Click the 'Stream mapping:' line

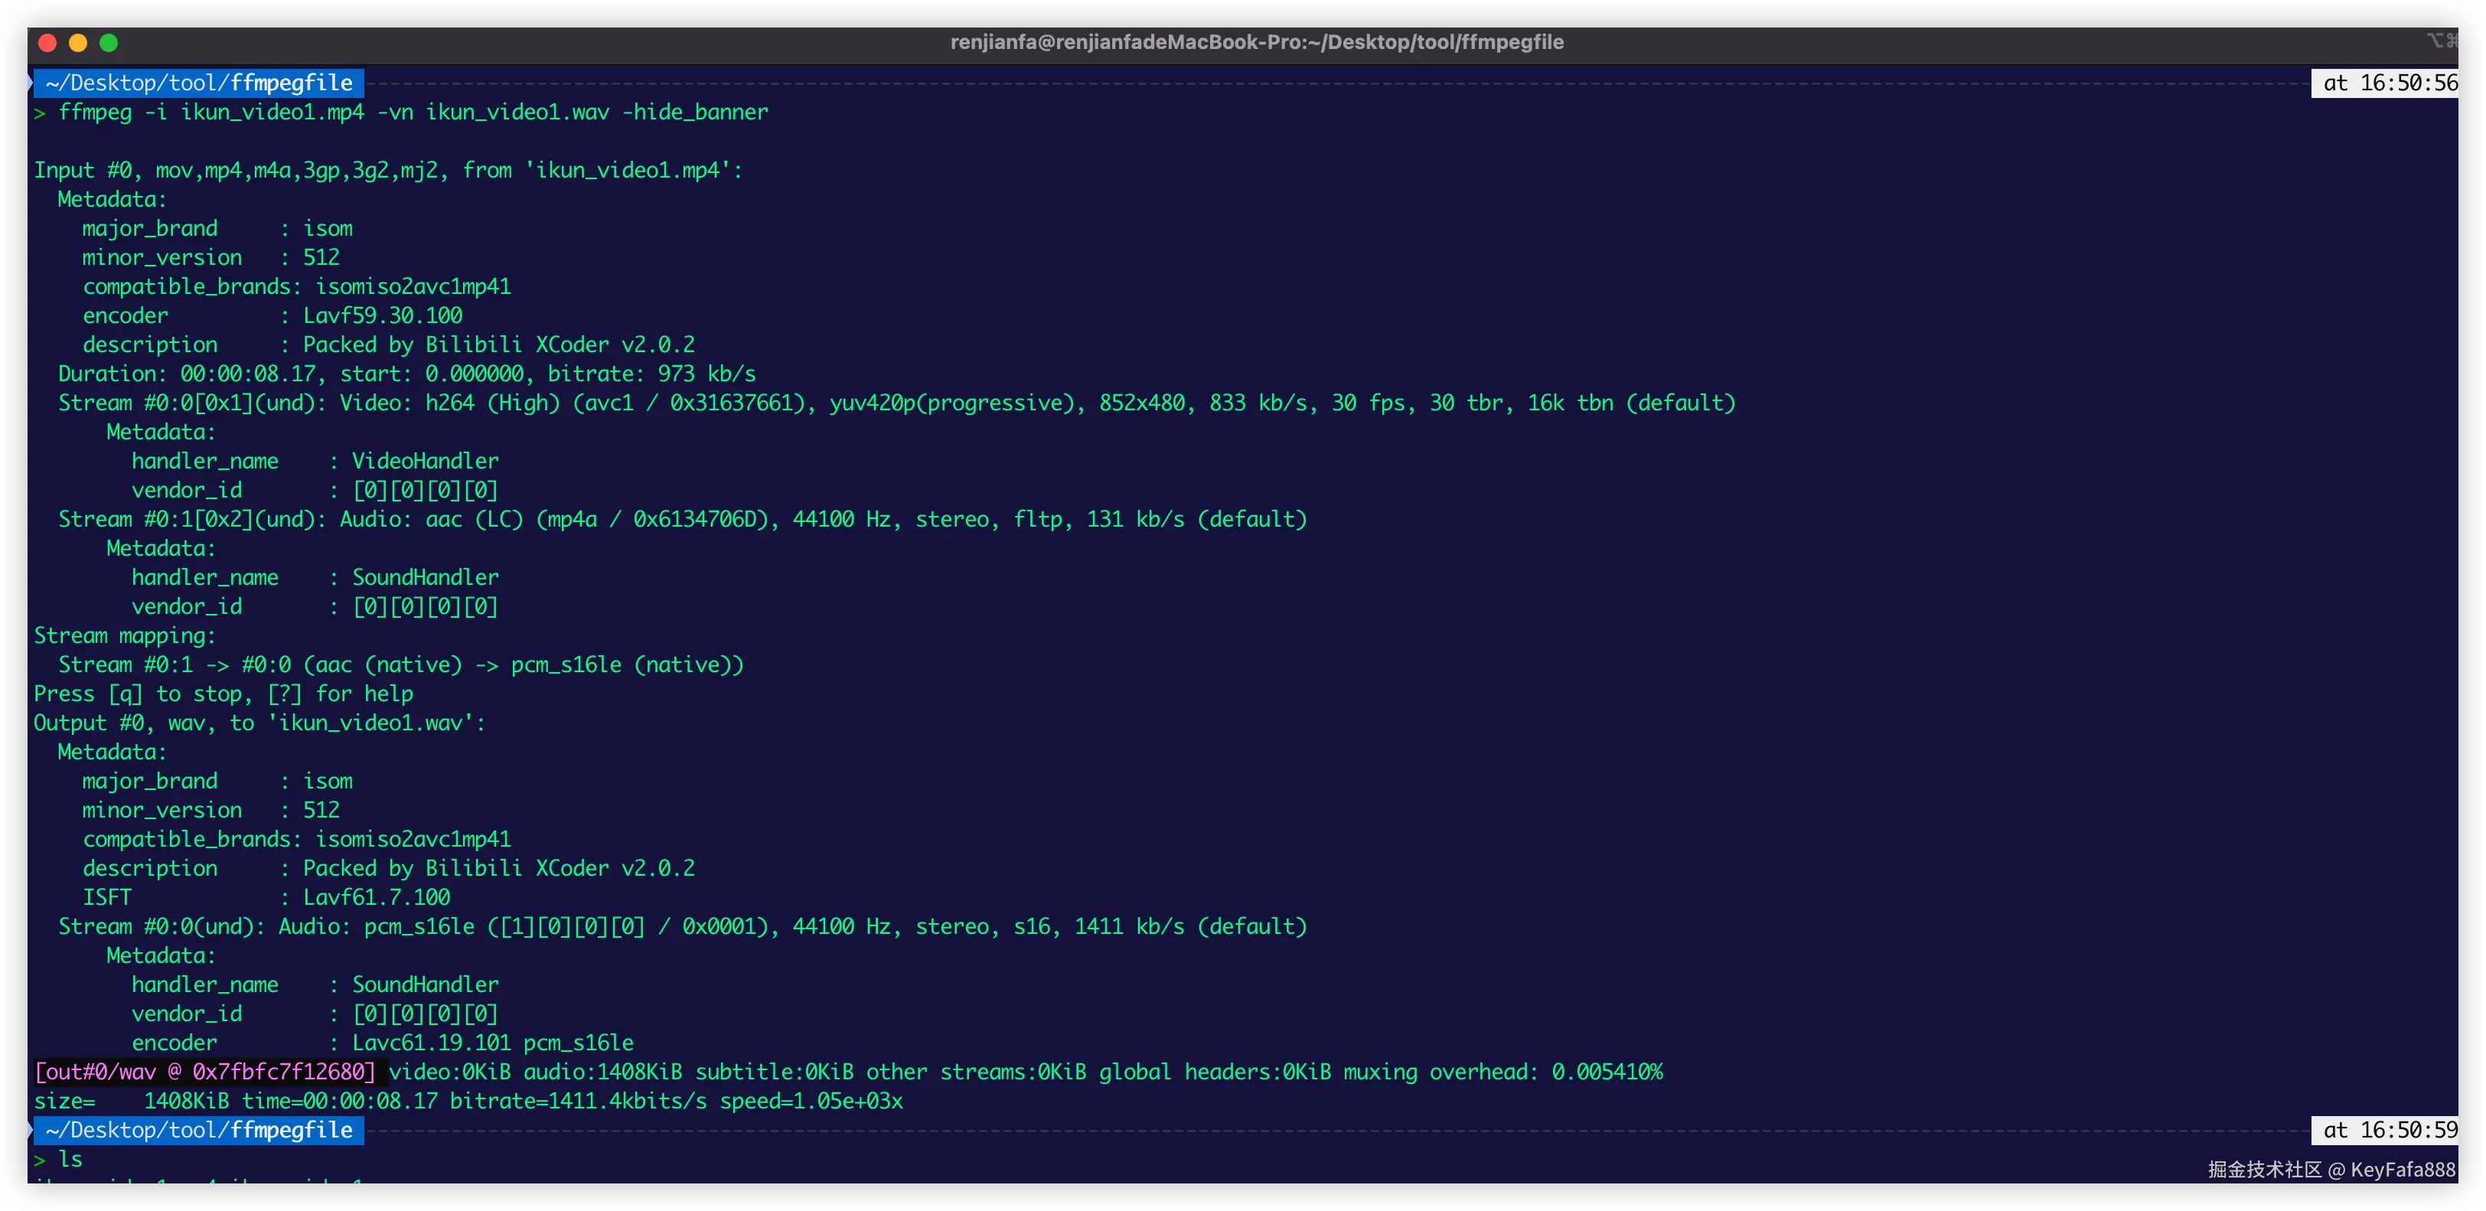pos(125,636)
